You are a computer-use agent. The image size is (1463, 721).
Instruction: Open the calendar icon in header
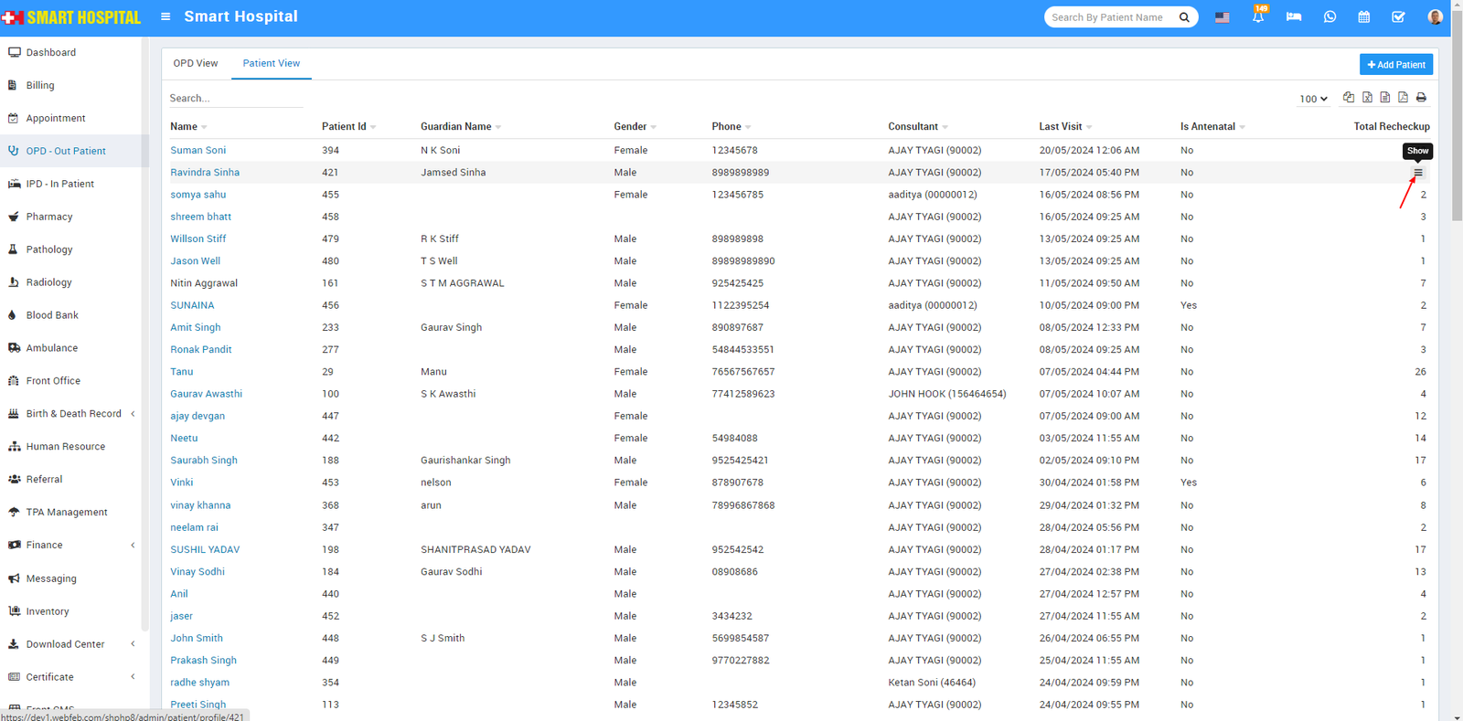pos(1363,17)
